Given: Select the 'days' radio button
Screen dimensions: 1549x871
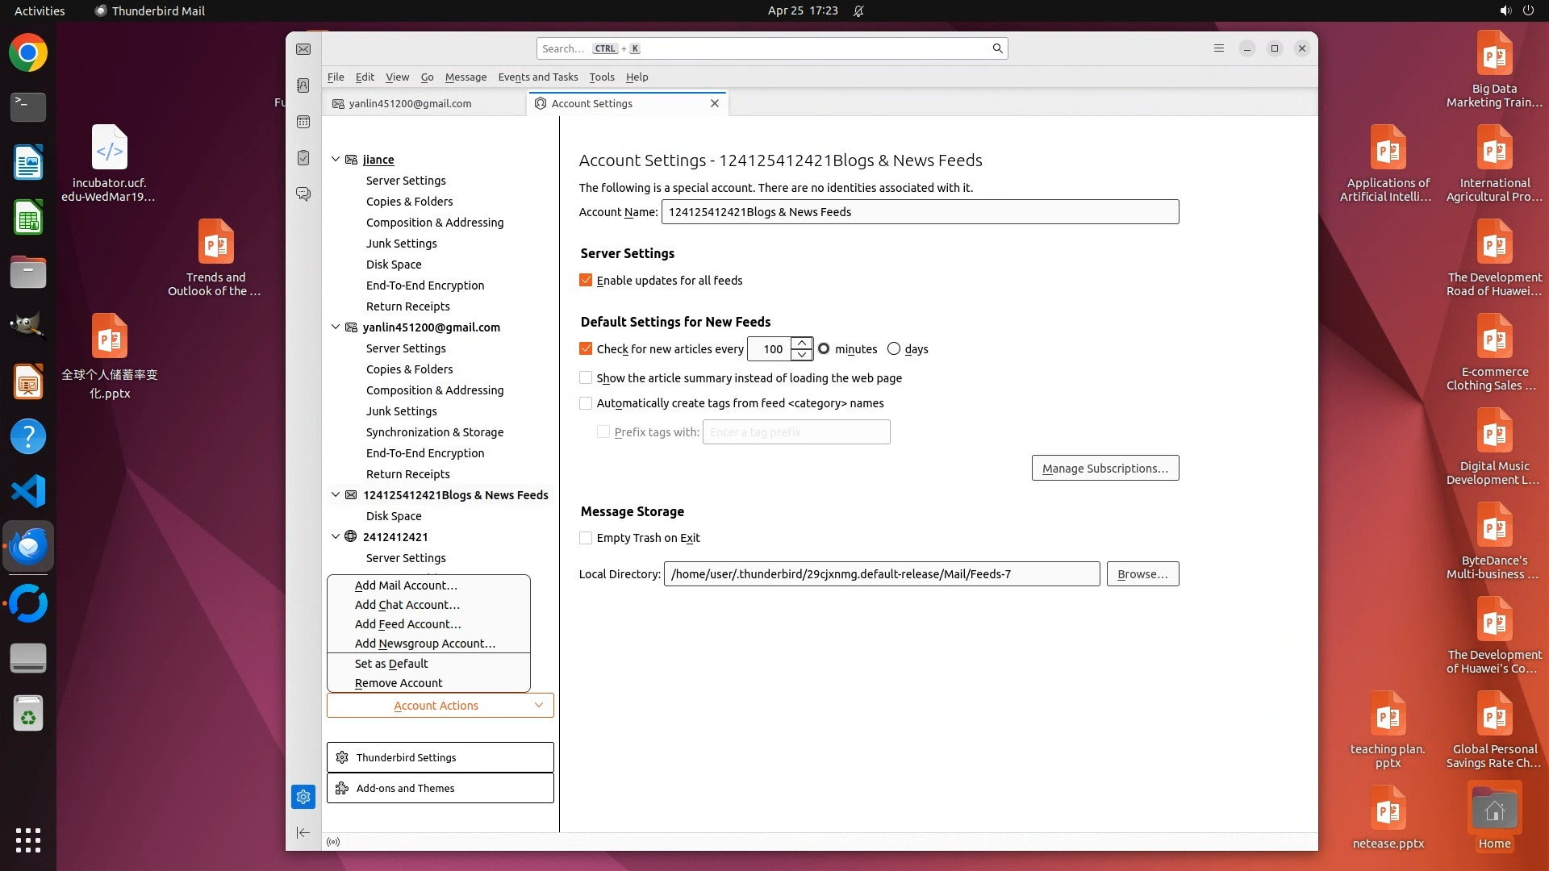Looking at the screenshot, I should tap(894, 349).
